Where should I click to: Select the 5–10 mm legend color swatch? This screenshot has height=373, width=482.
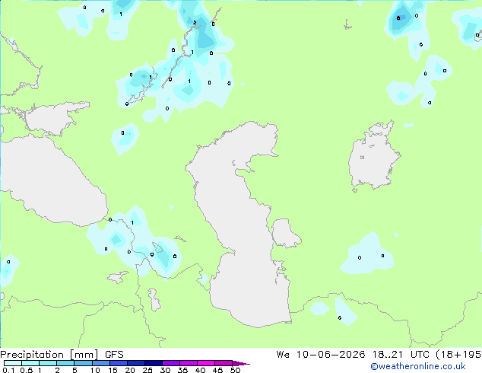[x=83, y=363]
